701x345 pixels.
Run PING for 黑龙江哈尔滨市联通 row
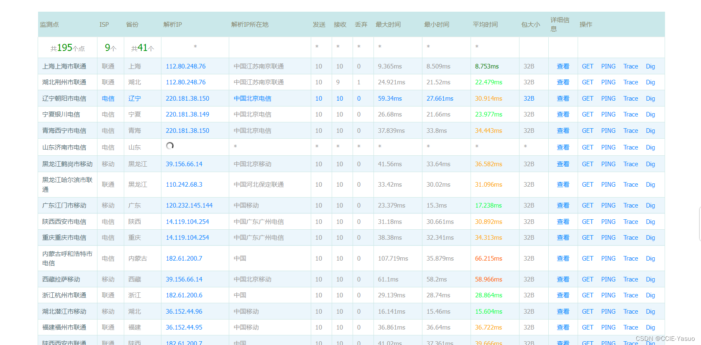pos(608,185)
